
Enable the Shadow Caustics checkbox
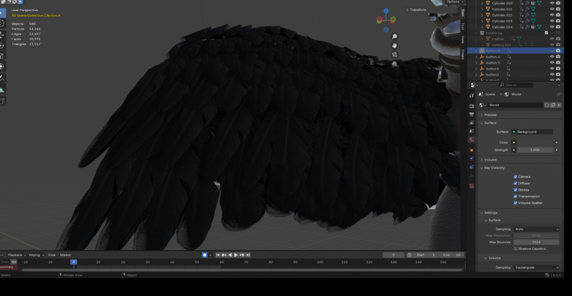click(516, 249)
